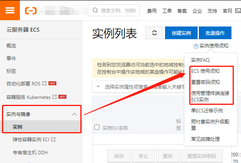
Task: Focus the top search input field
Action: pos(114,10)
